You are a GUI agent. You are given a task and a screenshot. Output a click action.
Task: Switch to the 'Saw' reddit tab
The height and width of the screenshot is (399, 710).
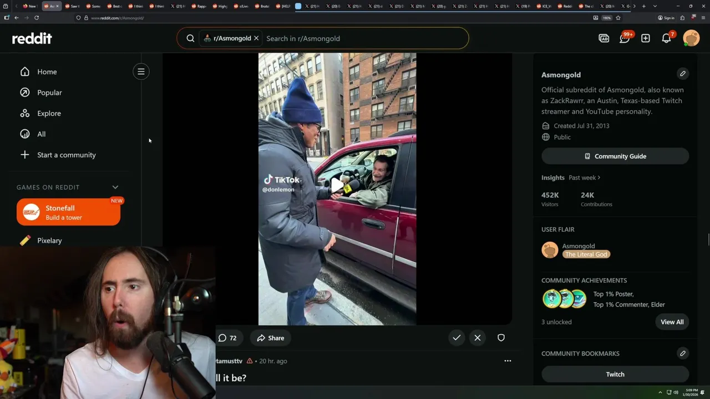coord(72,6)
